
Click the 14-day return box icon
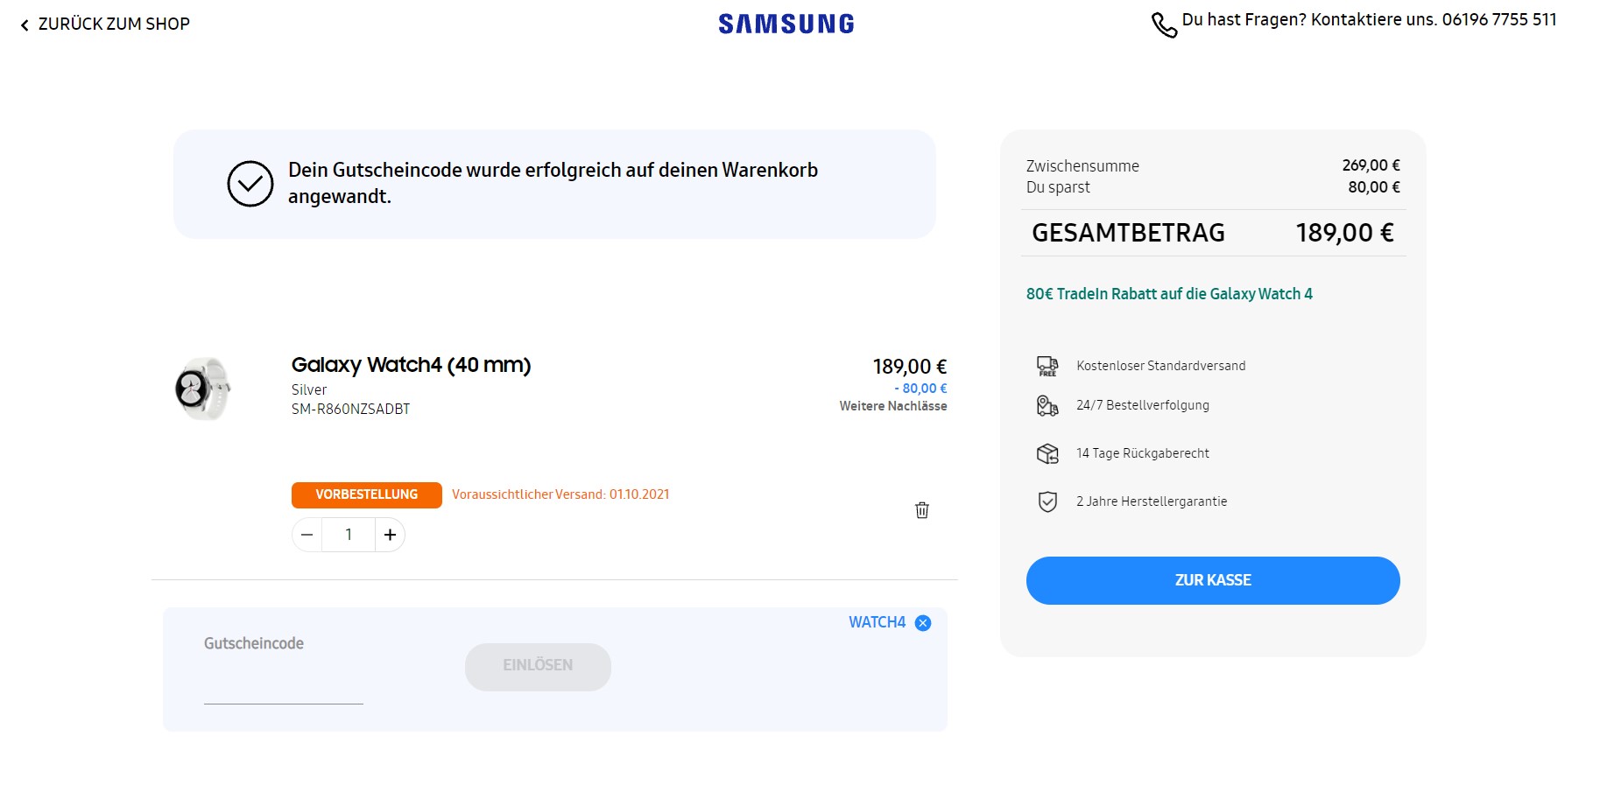click(1047, 453)
